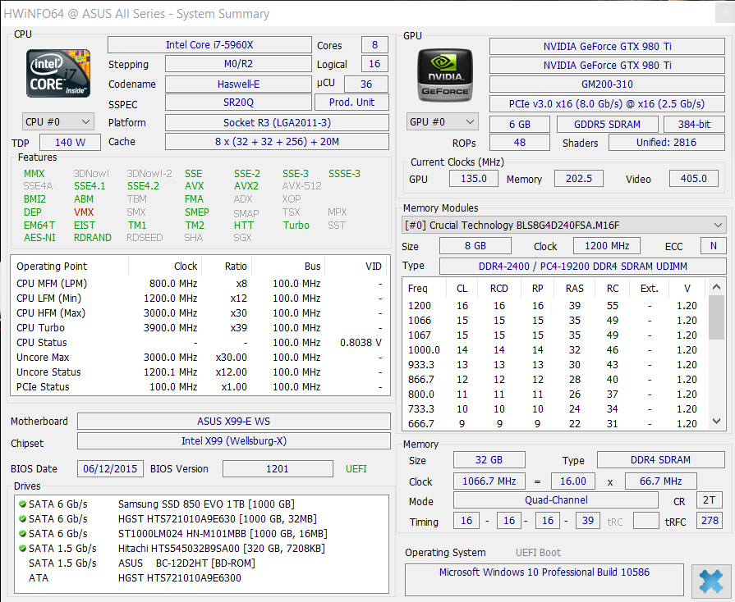Click the RDRAND feature label
This screenshot has height=602, width=735.
pos(92,237)
